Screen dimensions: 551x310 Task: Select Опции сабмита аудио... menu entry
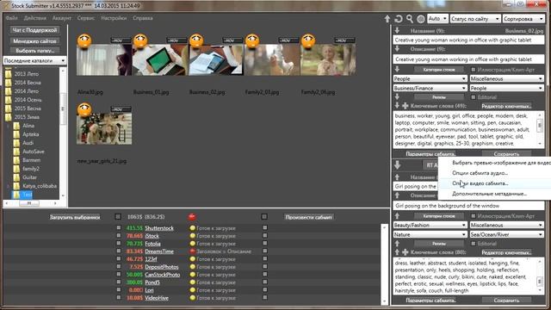click(480, 173)
